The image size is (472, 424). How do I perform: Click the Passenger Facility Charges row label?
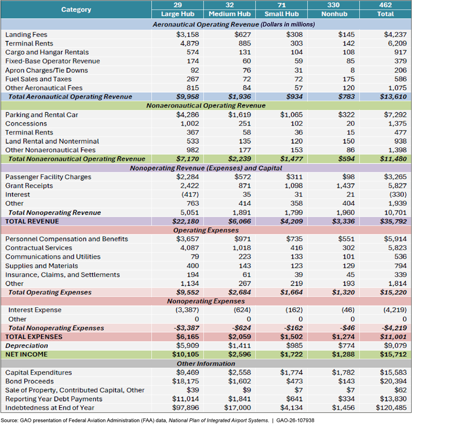(x=48, y=177)
